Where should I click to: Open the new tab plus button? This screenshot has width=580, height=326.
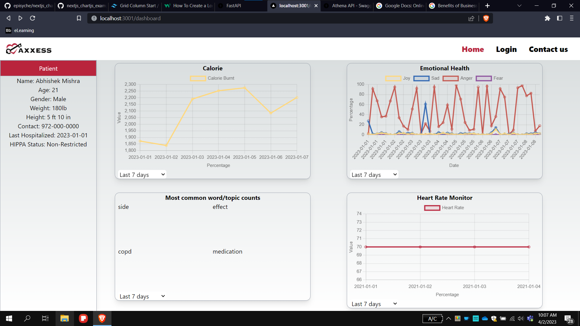(x=487, y=6)
